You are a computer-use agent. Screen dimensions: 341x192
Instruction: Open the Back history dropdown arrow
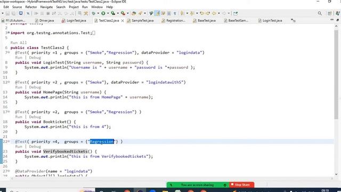click(x=219, y=13)
